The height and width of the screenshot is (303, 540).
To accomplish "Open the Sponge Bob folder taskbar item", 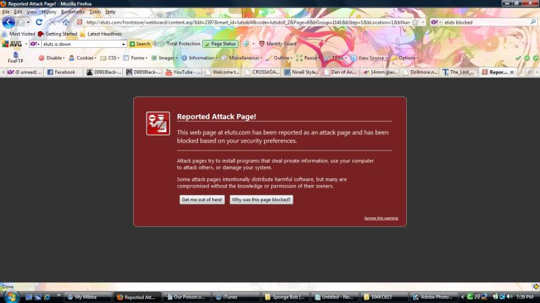I will tap(286, 297).
